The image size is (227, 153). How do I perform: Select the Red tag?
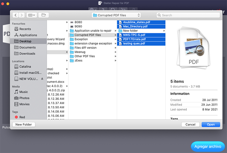(x=22, y=117)
